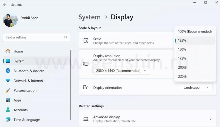This screenshot has height=127, width=220.
Task: Click the Display orientation label
Action: point(107,88)
